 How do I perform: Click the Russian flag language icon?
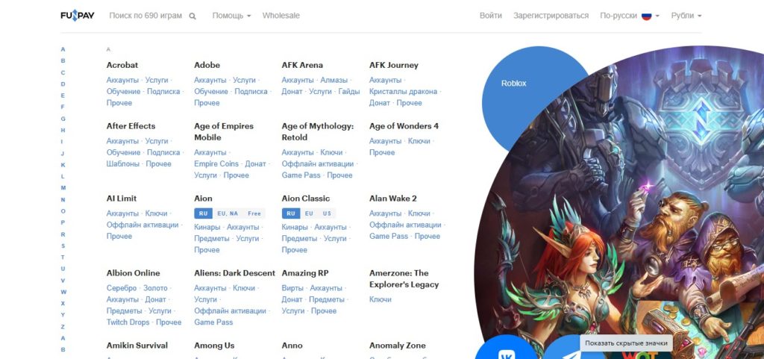pos(647,16)
